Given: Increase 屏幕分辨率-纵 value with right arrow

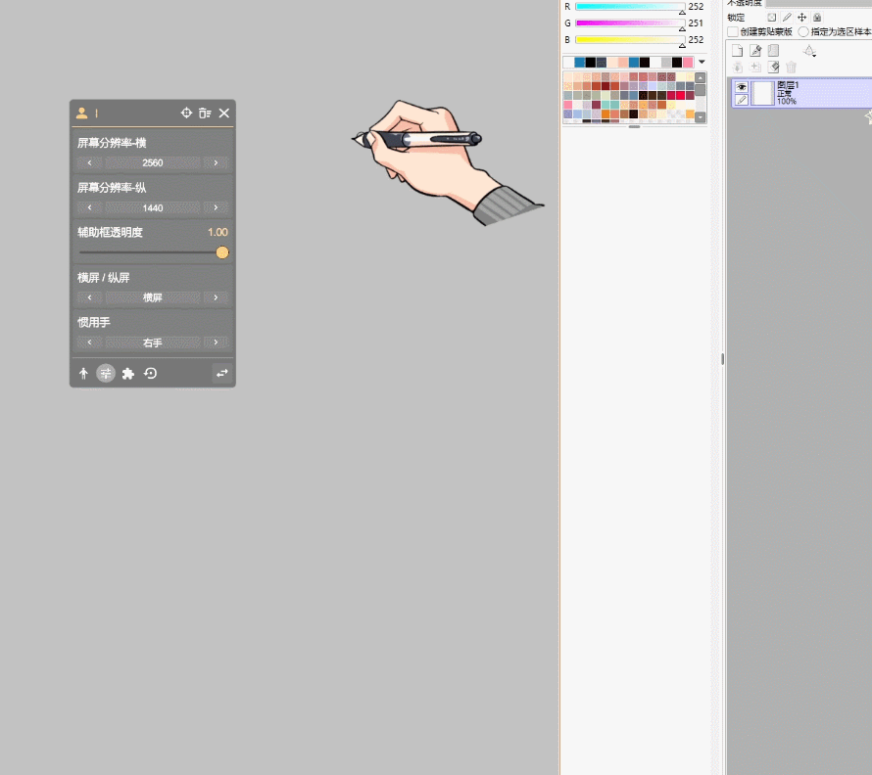Looking at the screenshot, I should pos(216,207).
